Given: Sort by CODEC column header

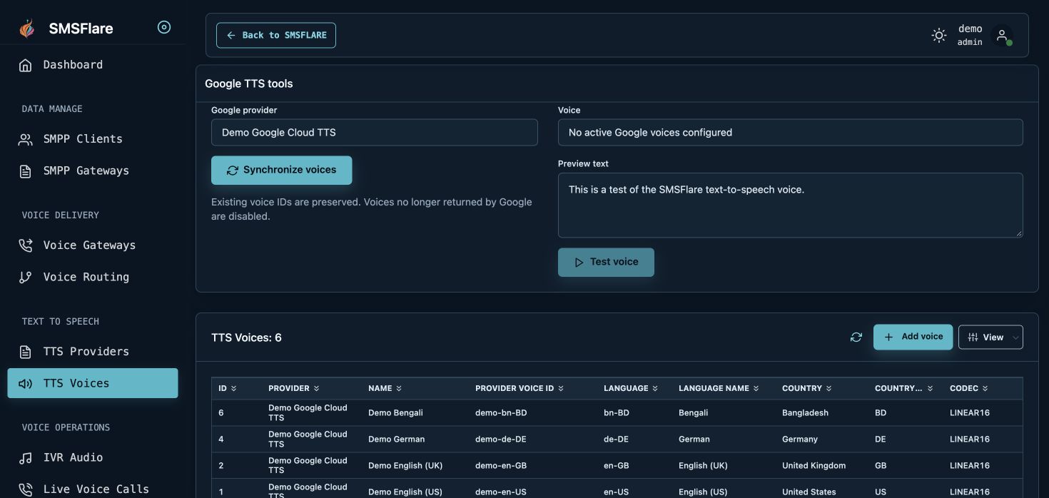Looking at the screenshot, I should pos(969,389).
